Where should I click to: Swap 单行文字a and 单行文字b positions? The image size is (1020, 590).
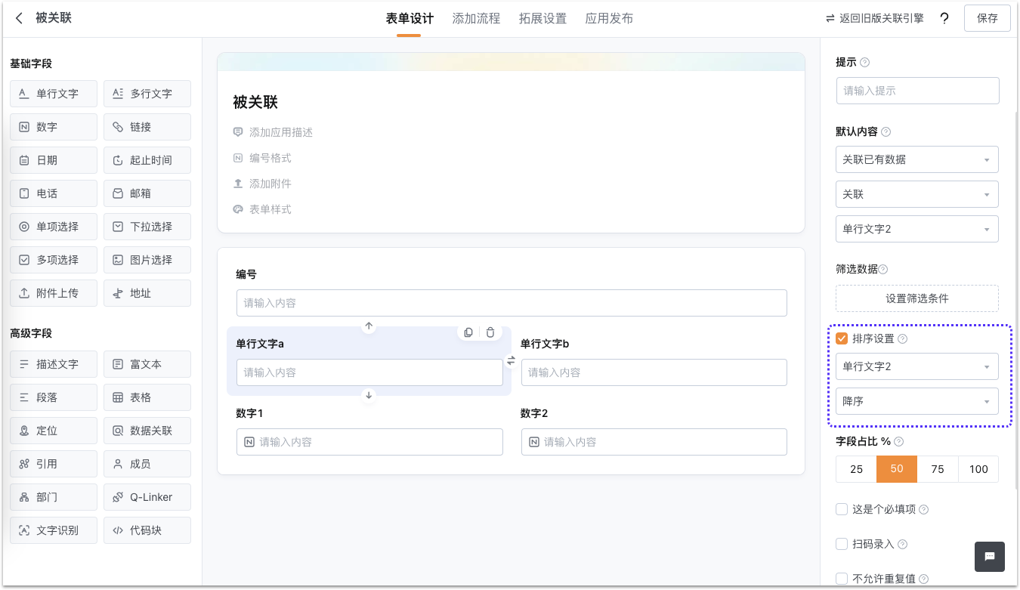511,361
